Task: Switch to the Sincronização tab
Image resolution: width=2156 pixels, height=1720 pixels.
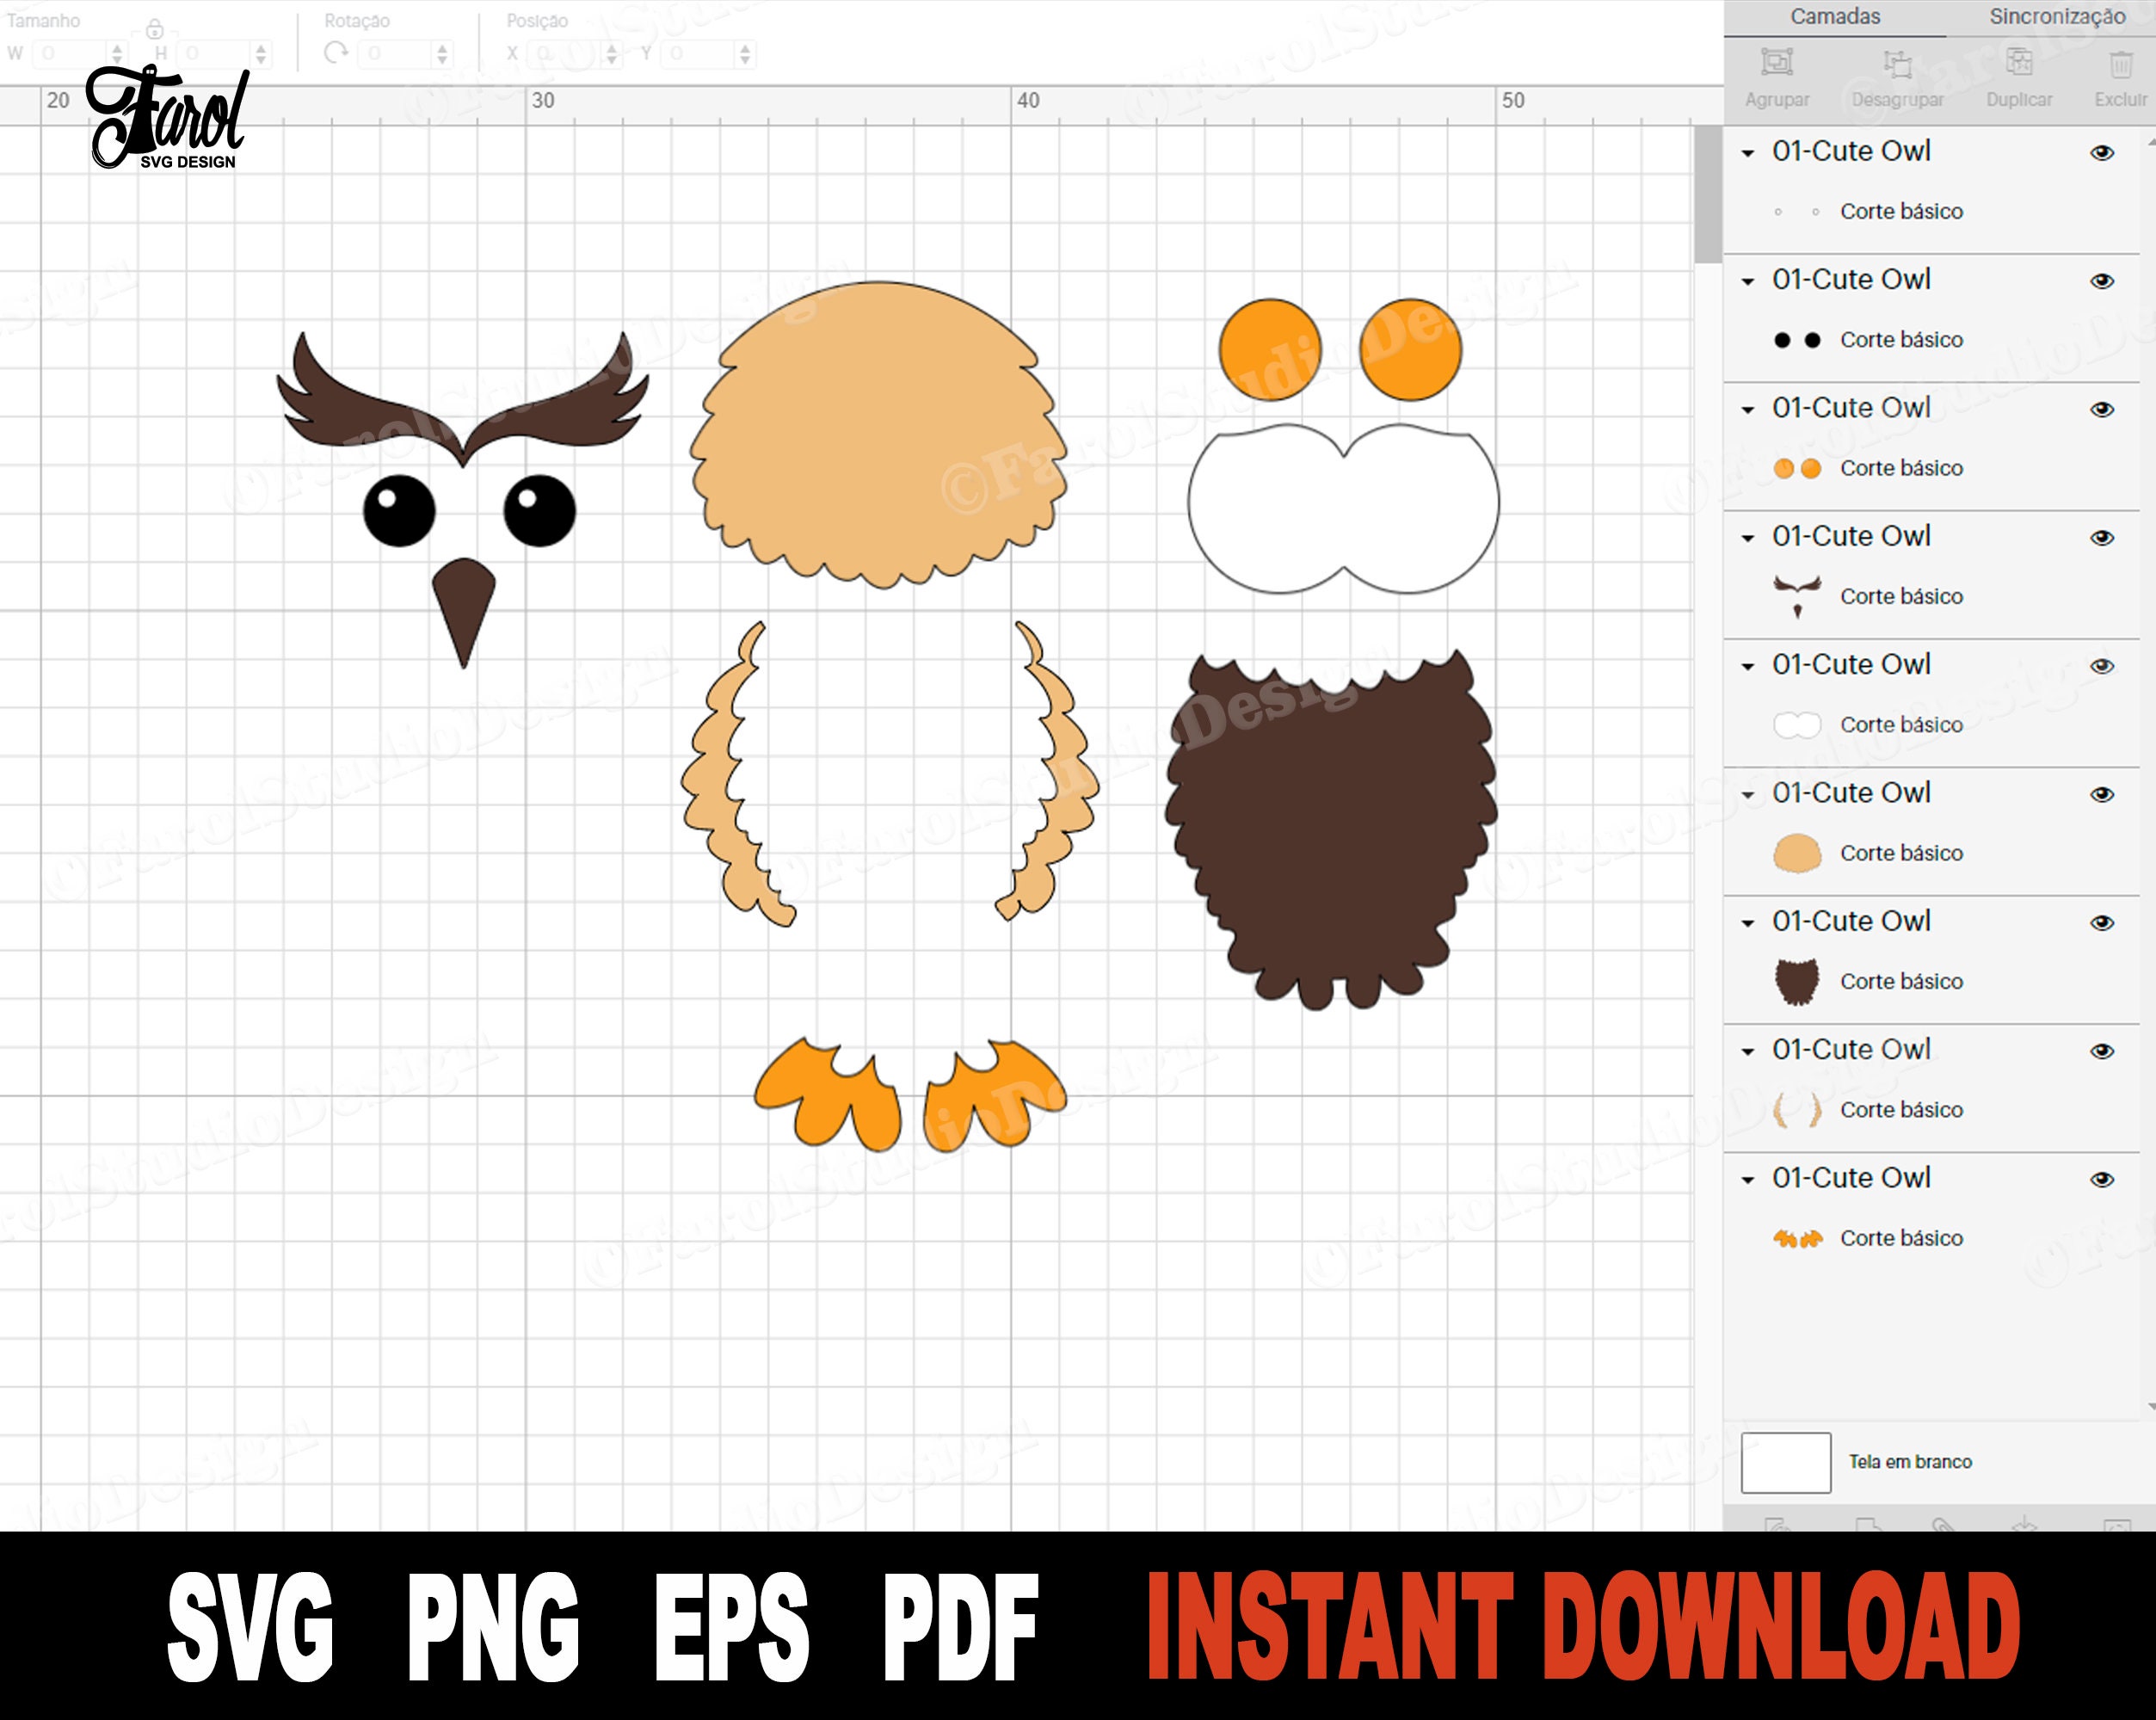Action: point(2057,17)
